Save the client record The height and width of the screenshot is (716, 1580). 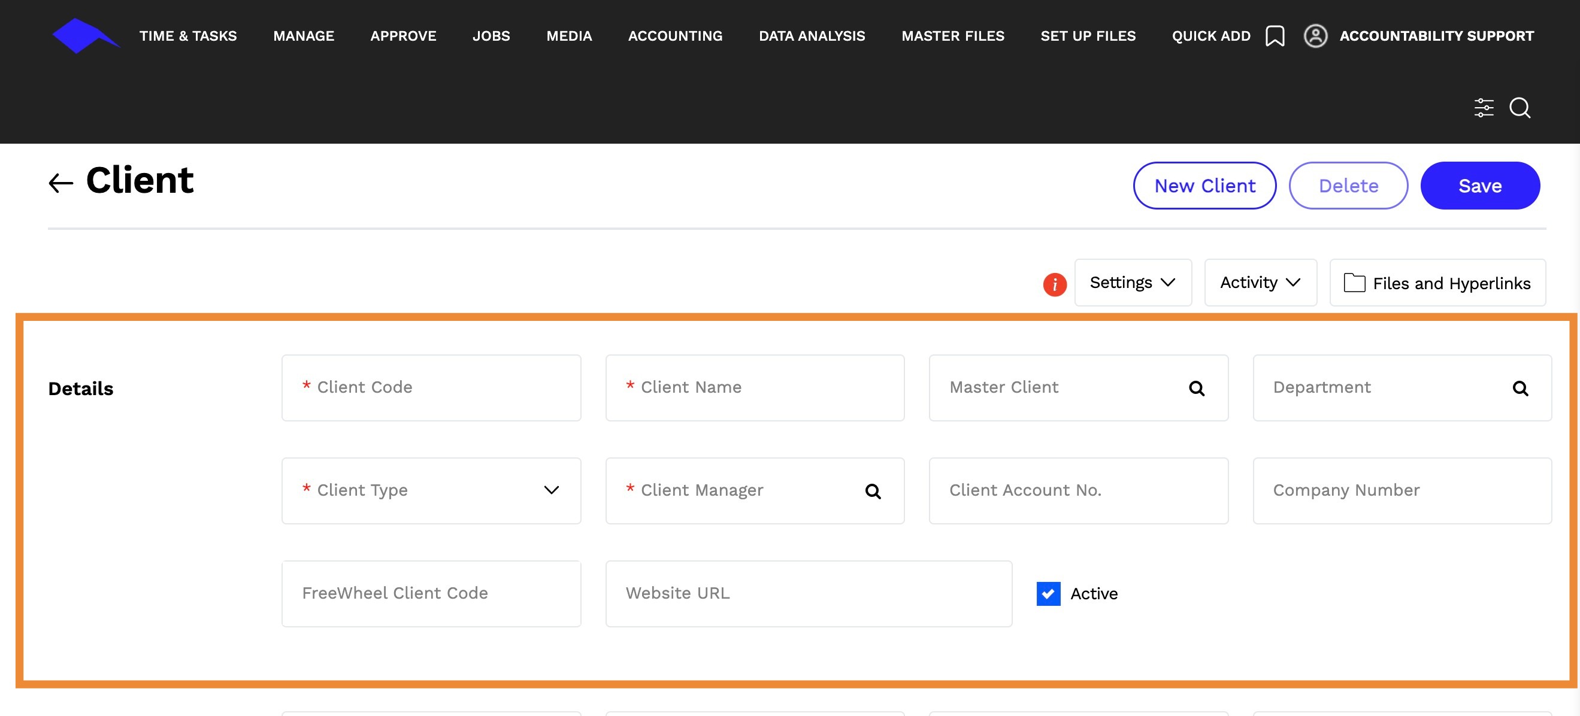tap(1479, 186)
